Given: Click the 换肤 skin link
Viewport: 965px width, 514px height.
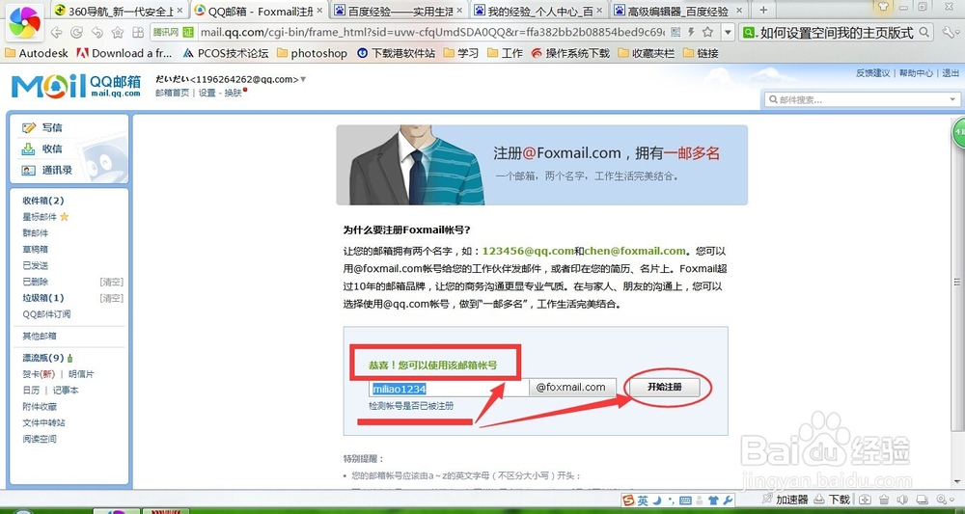Looking at the screenshot, I should coord(233,93).
